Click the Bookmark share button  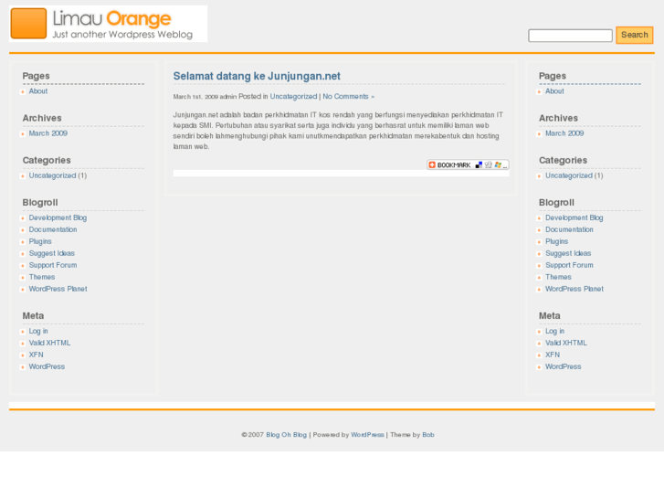(x=468, y=164)
